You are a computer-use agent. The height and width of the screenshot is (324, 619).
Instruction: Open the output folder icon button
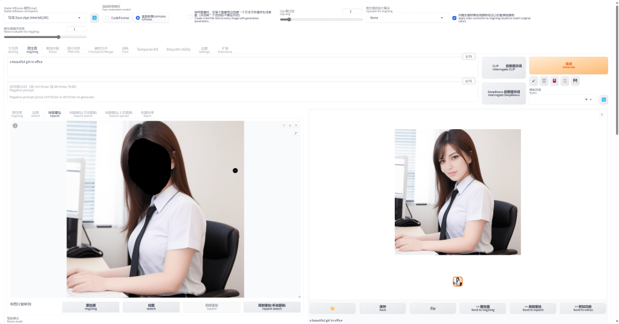click(332, 308)
